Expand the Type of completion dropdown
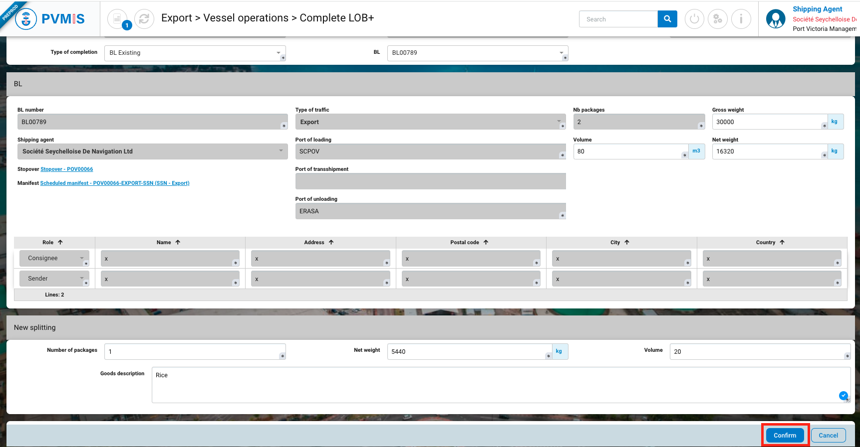860x447 pixels. 195,53
